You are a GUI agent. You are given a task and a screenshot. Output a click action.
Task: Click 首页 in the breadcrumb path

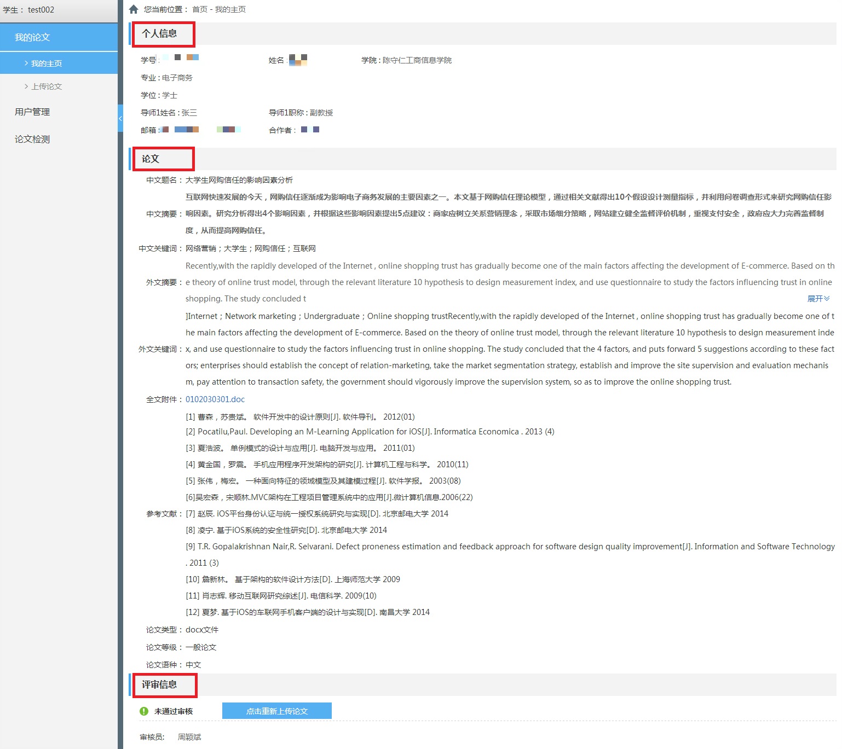point(200,9)
